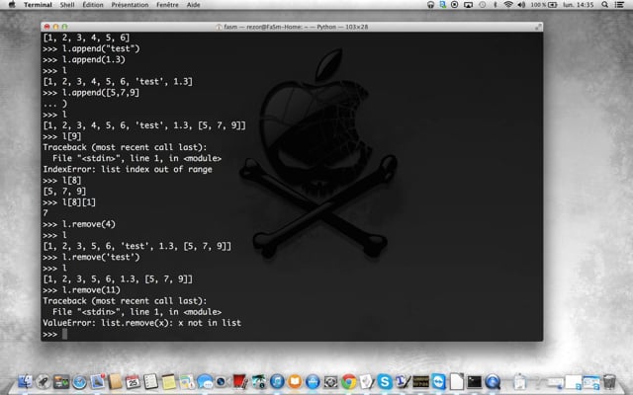Image resolution: width=633 pixels, height=395 pixels.
Task: Click the first line [1, 2, 3, 4, 5, 6]
Action: (86, 38)
